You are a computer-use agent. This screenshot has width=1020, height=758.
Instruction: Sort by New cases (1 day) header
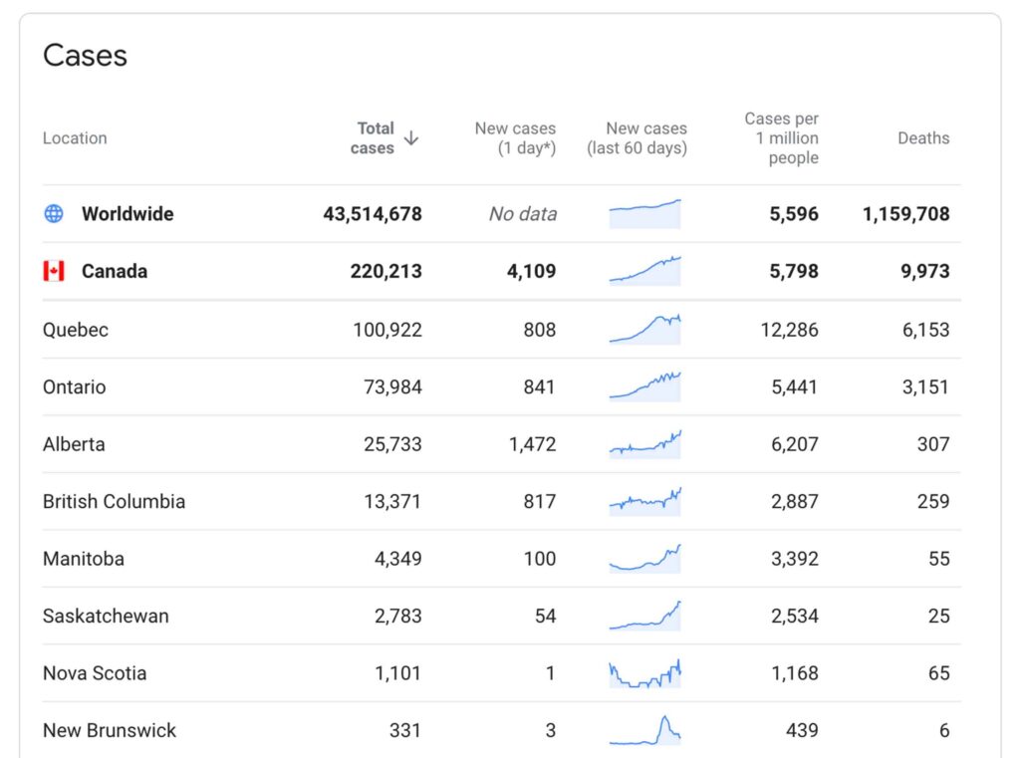coord(515,138)
